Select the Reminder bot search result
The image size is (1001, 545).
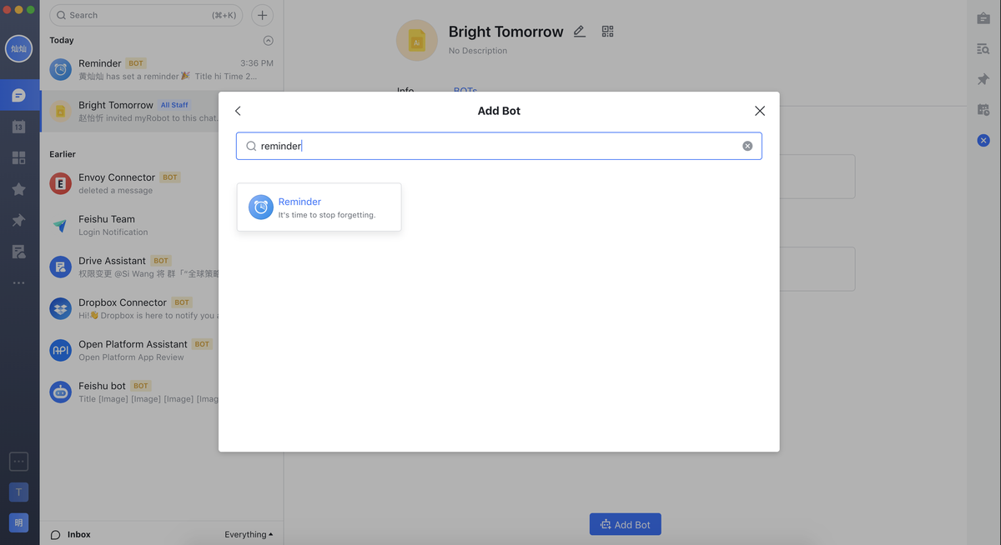point(319,207)
